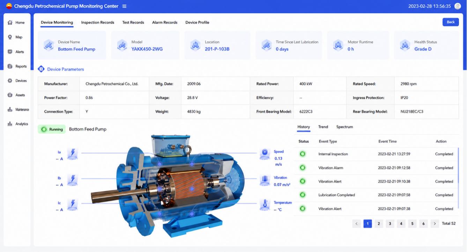The height and width of the screenshot is (252, 467).
Task: Click the Maintenance icon in sidebar
Action: (10, 110)
